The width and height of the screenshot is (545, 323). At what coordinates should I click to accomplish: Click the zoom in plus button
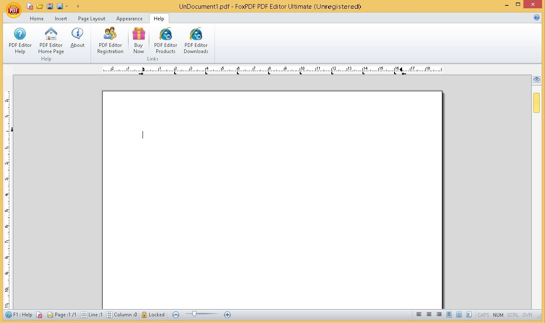[x=227, y=315]
